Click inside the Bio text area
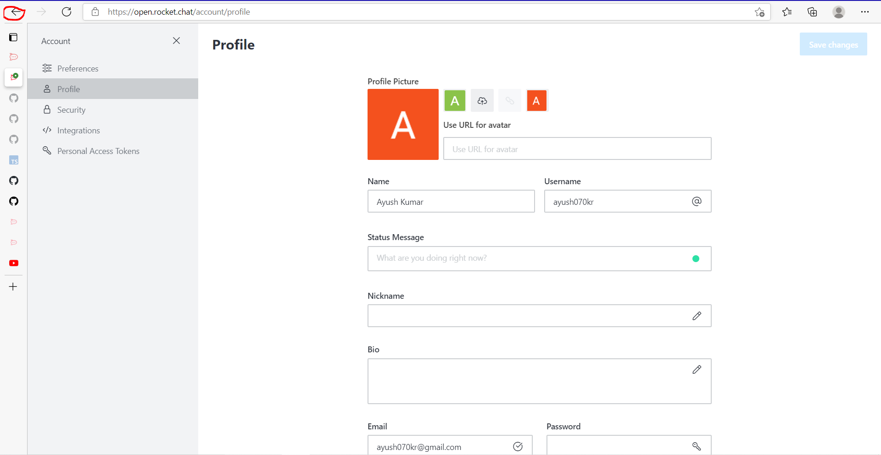 tap(539, 381)
